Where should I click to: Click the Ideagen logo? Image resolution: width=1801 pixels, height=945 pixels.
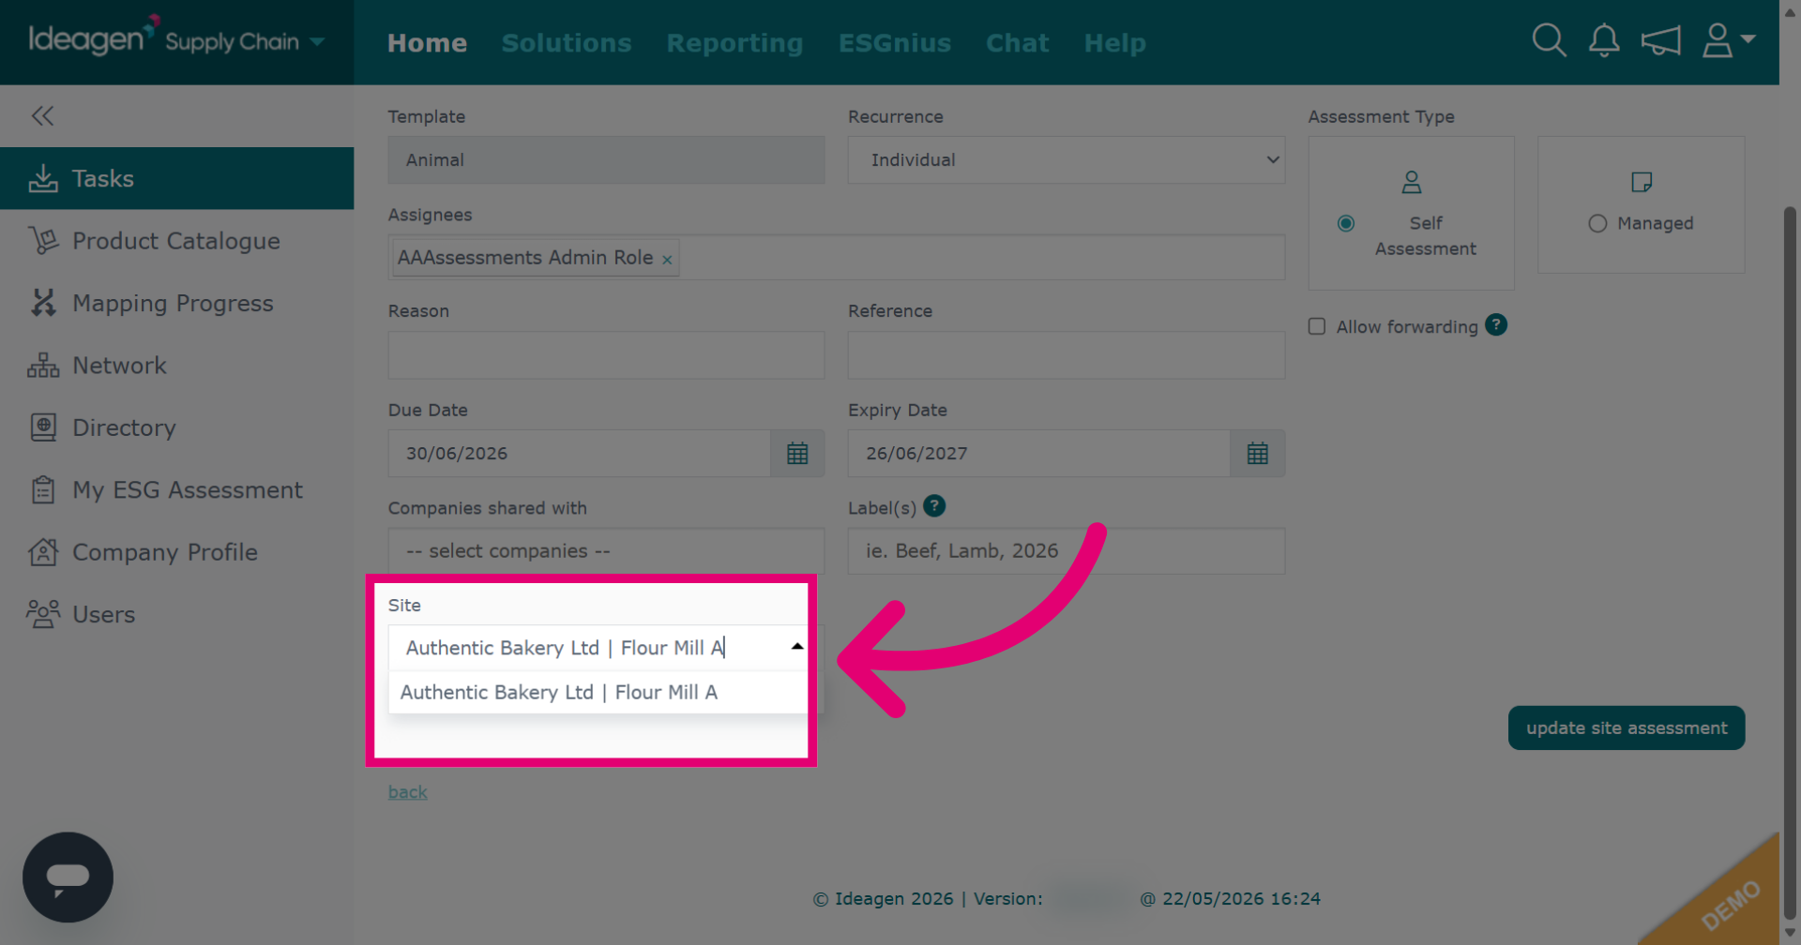pyautogui.click(x=94, y=37)
